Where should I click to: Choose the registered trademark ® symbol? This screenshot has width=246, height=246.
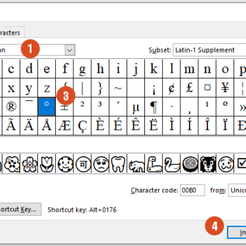(11, 107)
